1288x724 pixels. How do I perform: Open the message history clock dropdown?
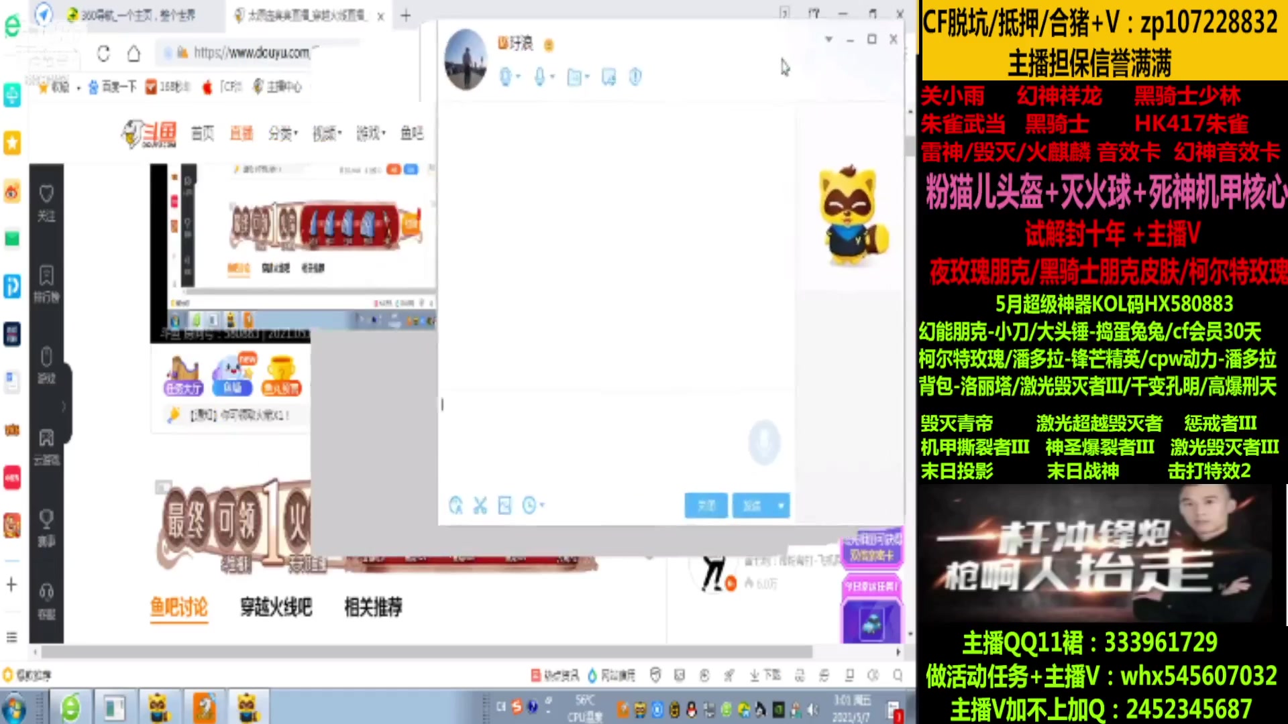[533, 505]
